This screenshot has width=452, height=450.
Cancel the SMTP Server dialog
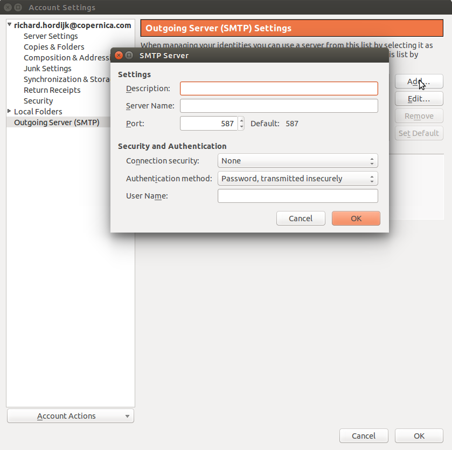(x=301, y=218)
